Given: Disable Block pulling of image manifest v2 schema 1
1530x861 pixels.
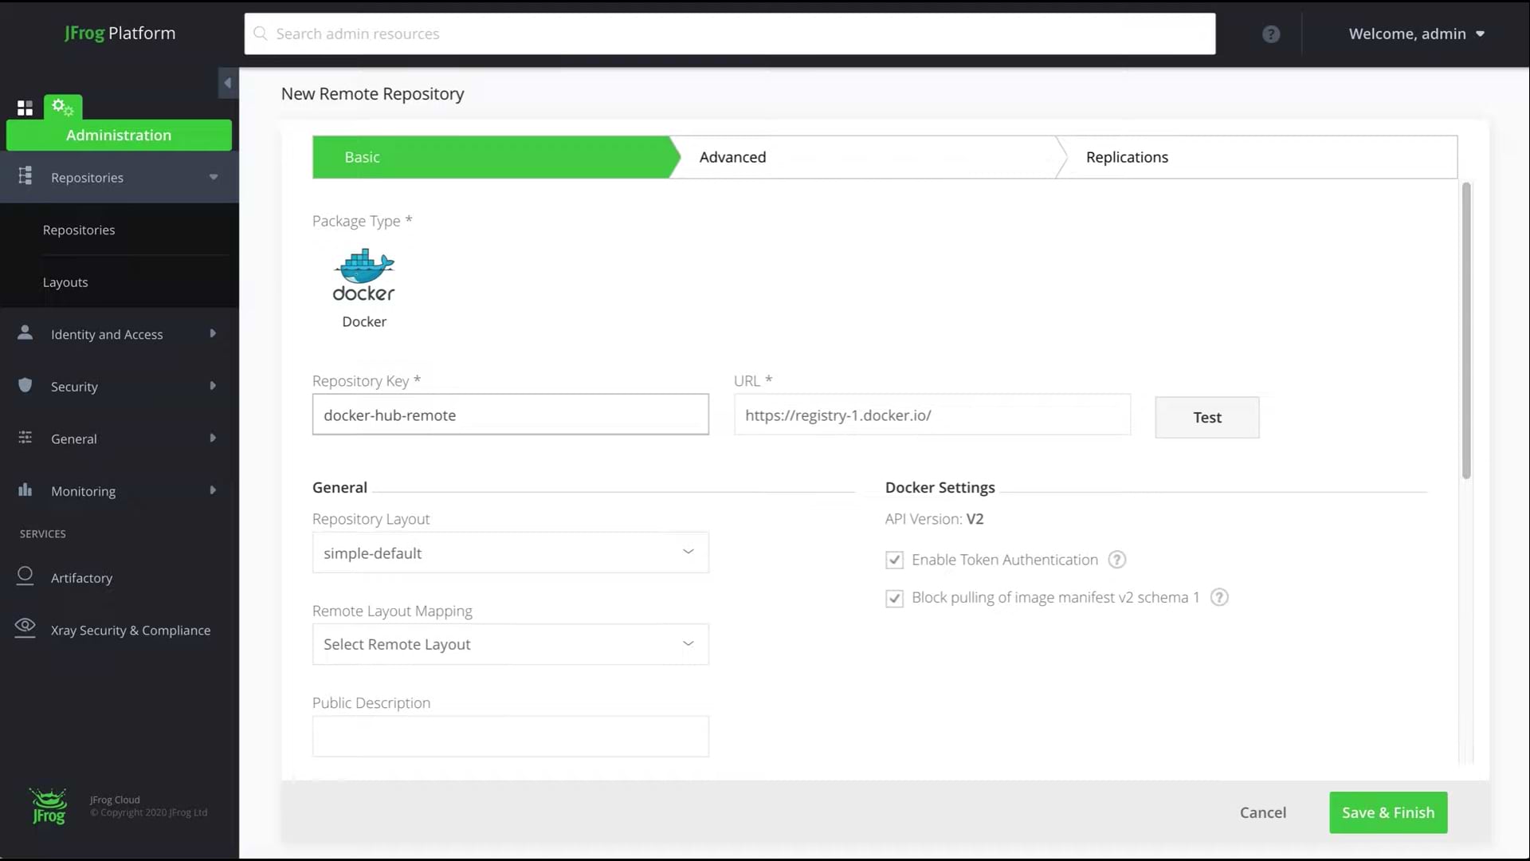Looking at the screenshot, I should [x=894, y=598].
